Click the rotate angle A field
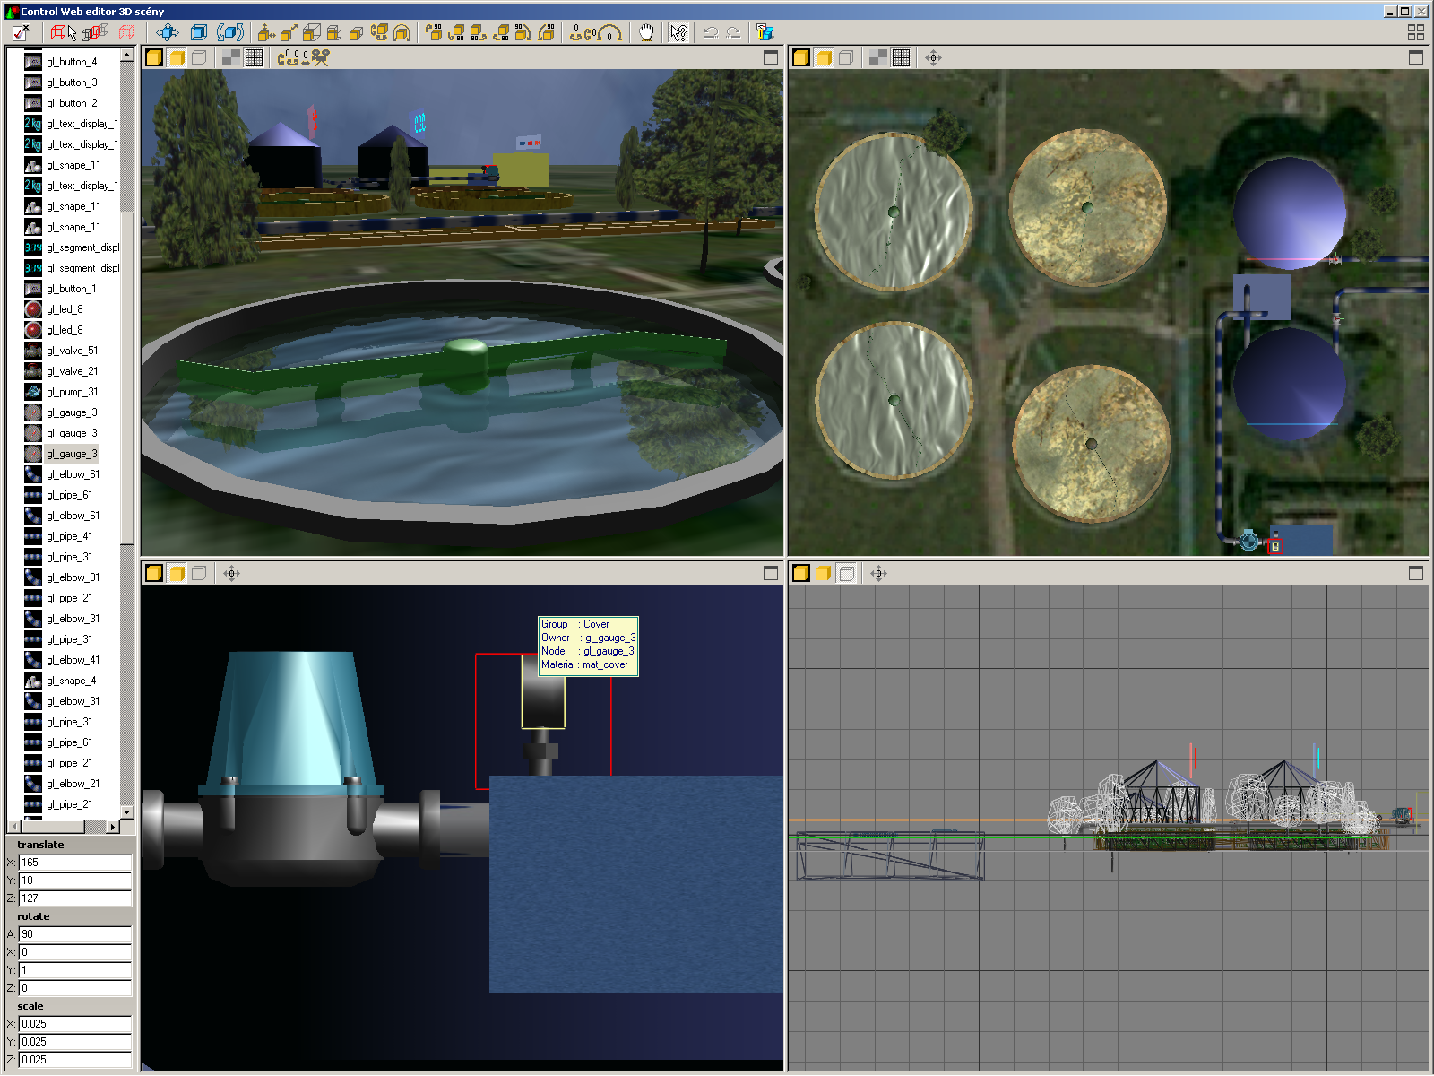1434x1076 pixels. 74,934
